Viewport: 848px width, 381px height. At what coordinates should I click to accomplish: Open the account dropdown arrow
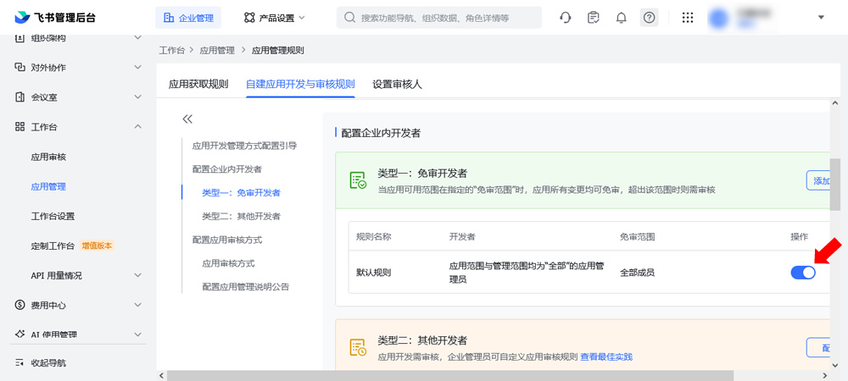[x=821, y=17]
